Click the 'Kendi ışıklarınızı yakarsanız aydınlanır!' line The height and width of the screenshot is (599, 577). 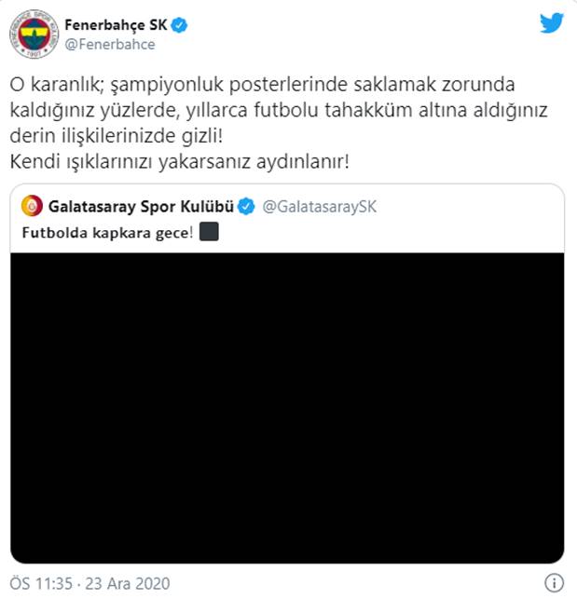[179, 162]
